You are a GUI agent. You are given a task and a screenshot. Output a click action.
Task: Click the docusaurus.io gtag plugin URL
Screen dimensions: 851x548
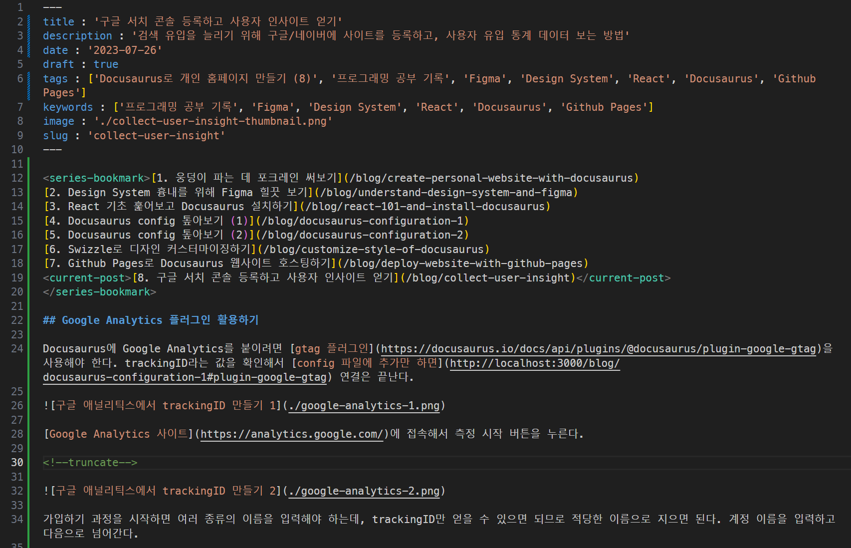click(x=599, y=349)
